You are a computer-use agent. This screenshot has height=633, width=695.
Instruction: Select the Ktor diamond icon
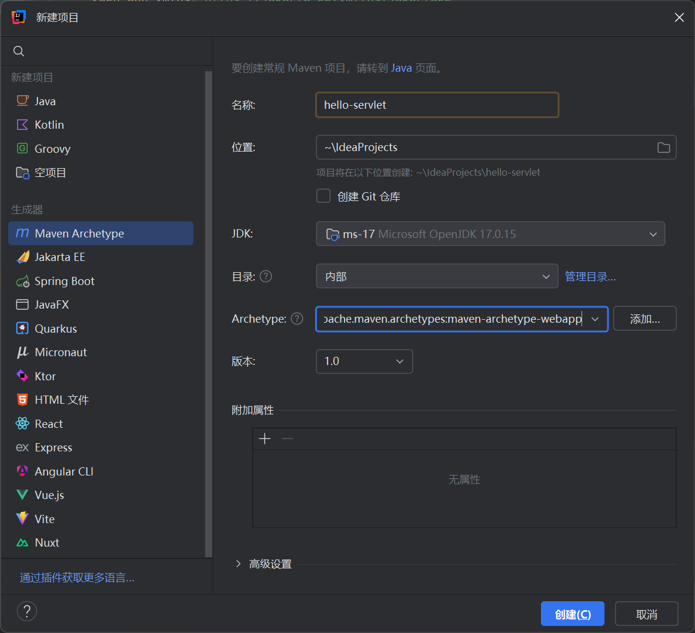tap(22, 376)
